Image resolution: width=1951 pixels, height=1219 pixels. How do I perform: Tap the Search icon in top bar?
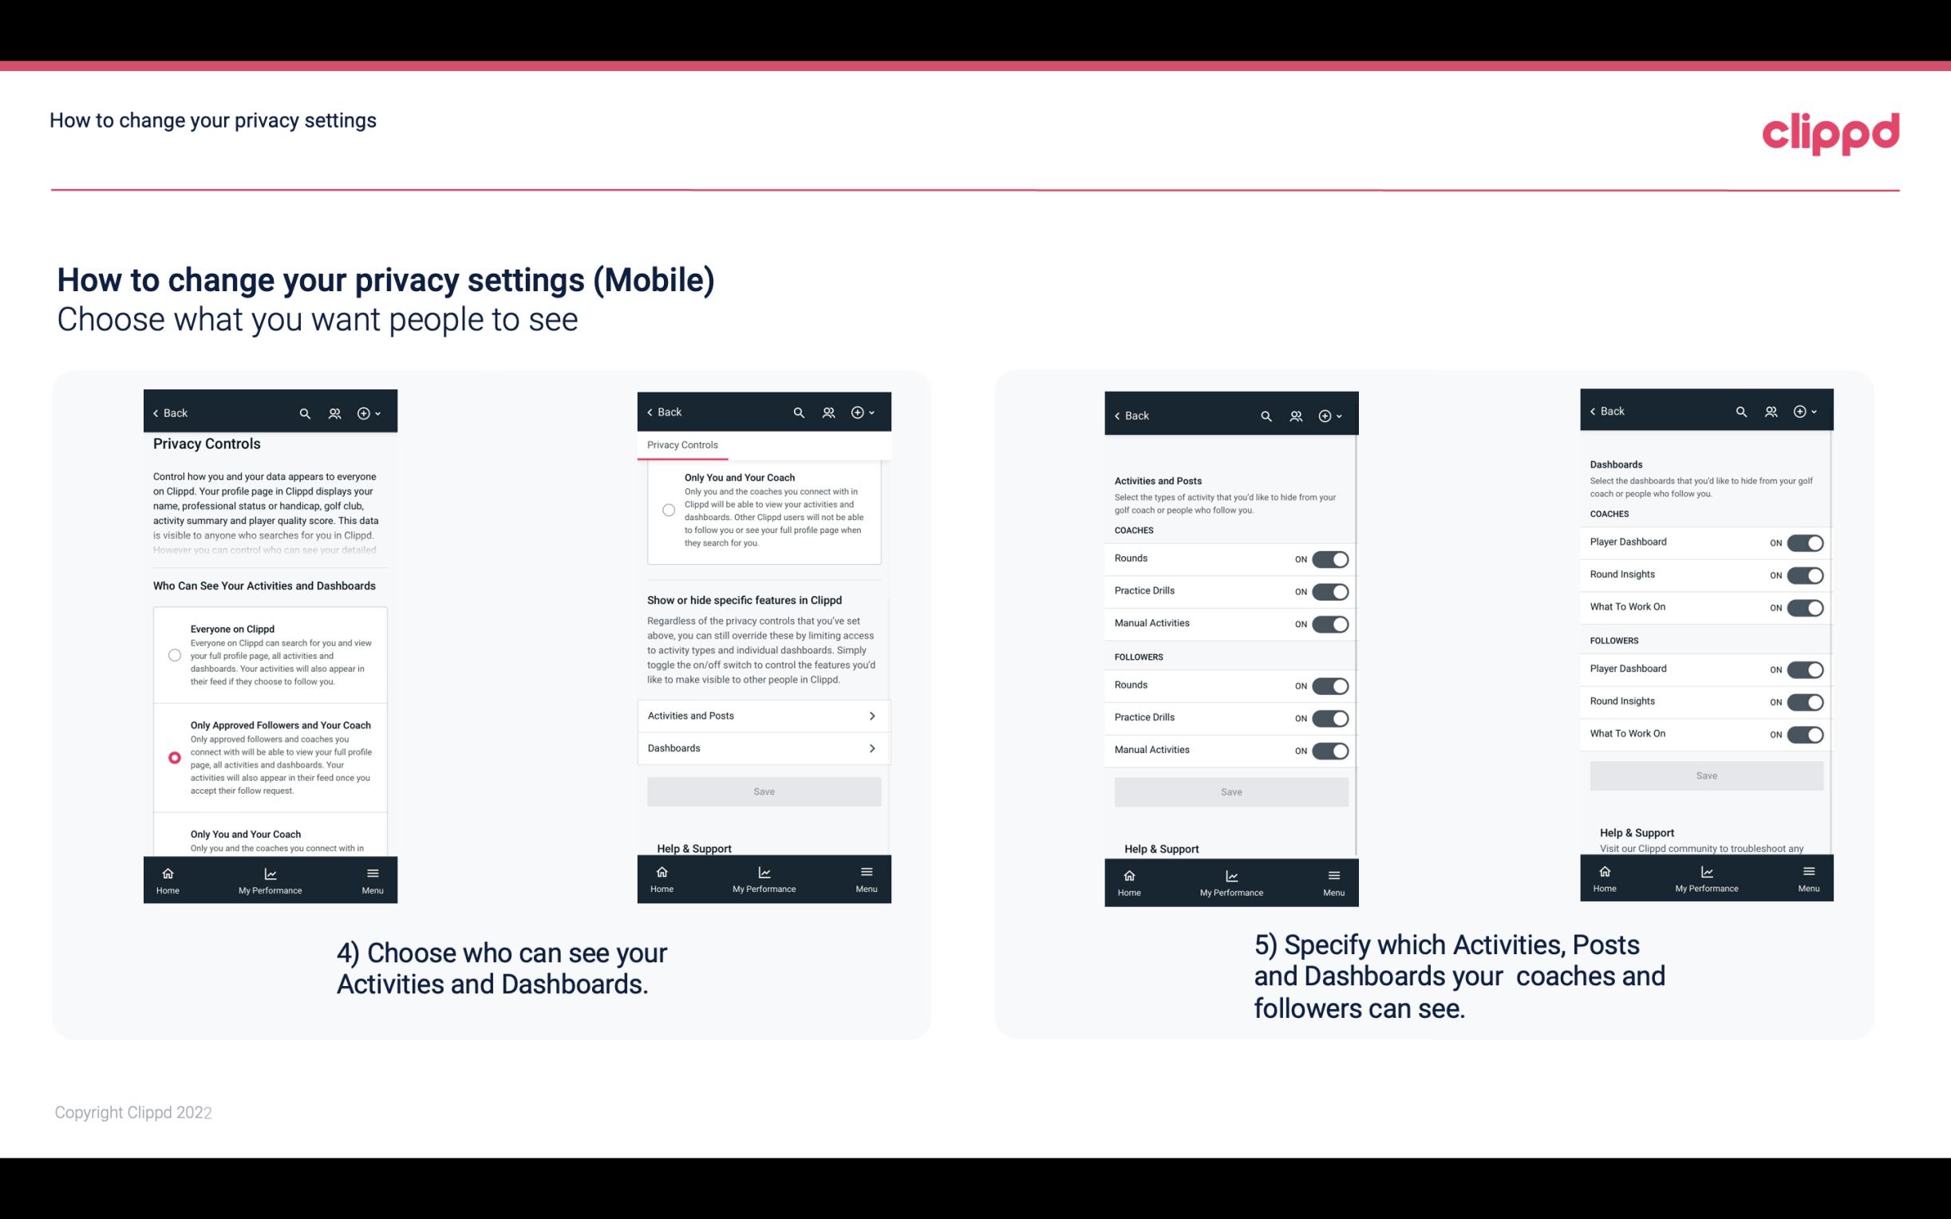point(305,413)
